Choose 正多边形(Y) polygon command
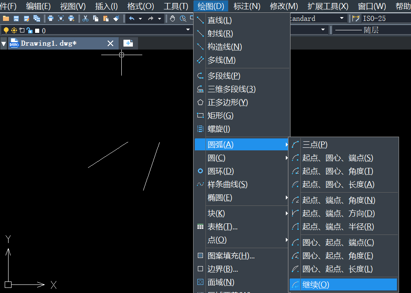The height and width of the screenshot is (293, 411). 242,103
